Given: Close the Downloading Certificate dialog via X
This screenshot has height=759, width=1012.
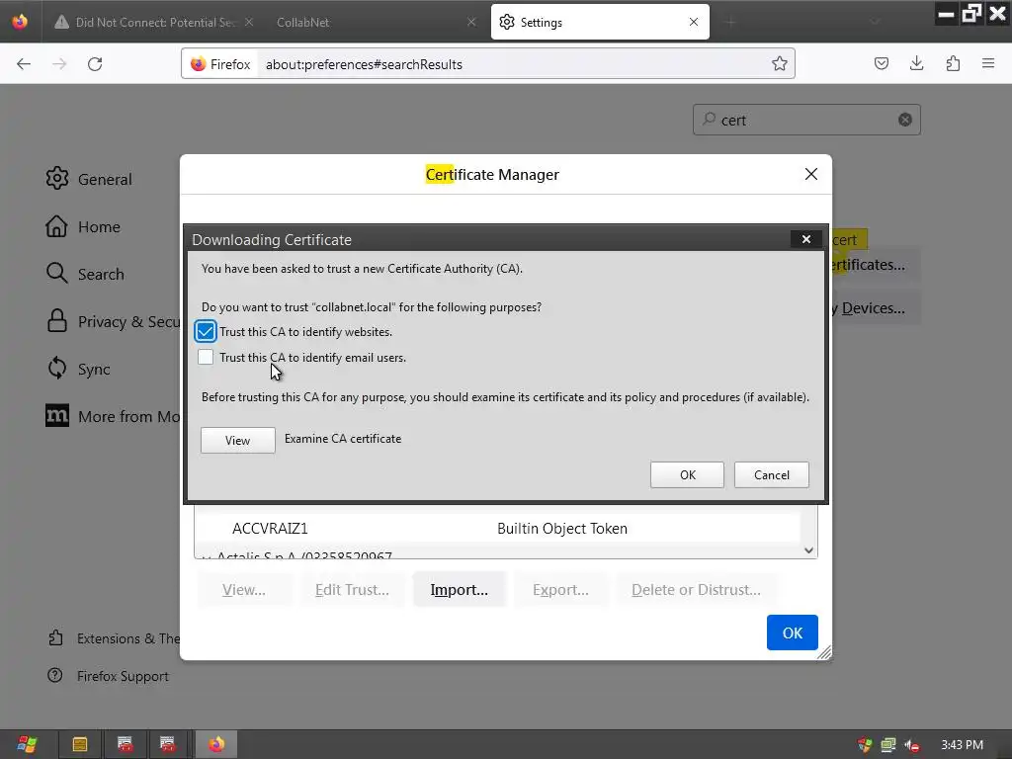Looking at the screenshot, I should pyautogui.click(x=806, y=239).
